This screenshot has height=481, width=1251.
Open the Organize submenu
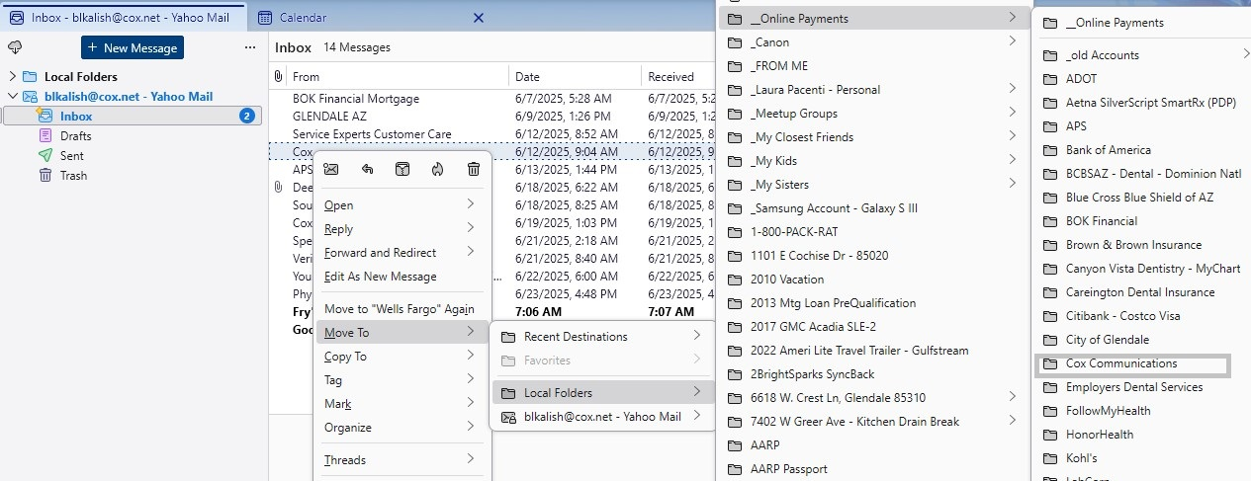pyautogui.click(x=401, y=428)
